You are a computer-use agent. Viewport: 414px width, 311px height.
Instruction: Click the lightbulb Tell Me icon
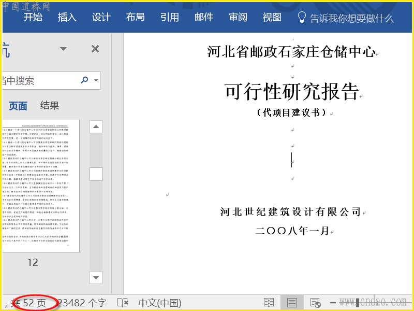point(302,18)
